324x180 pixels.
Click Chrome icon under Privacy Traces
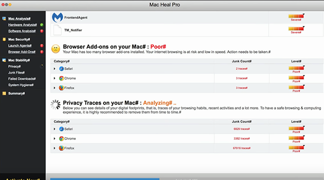tap(61, 138)
